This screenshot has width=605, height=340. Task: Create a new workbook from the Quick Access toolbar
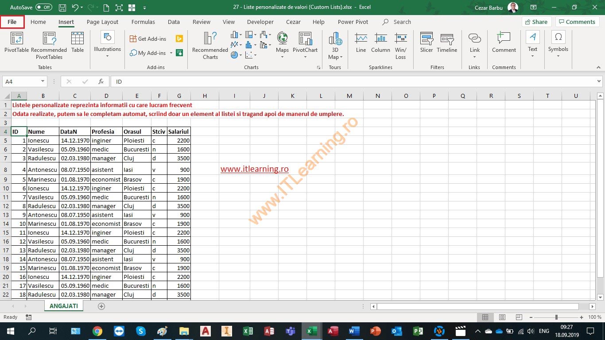pyautogui.click(x=106, y=8)
